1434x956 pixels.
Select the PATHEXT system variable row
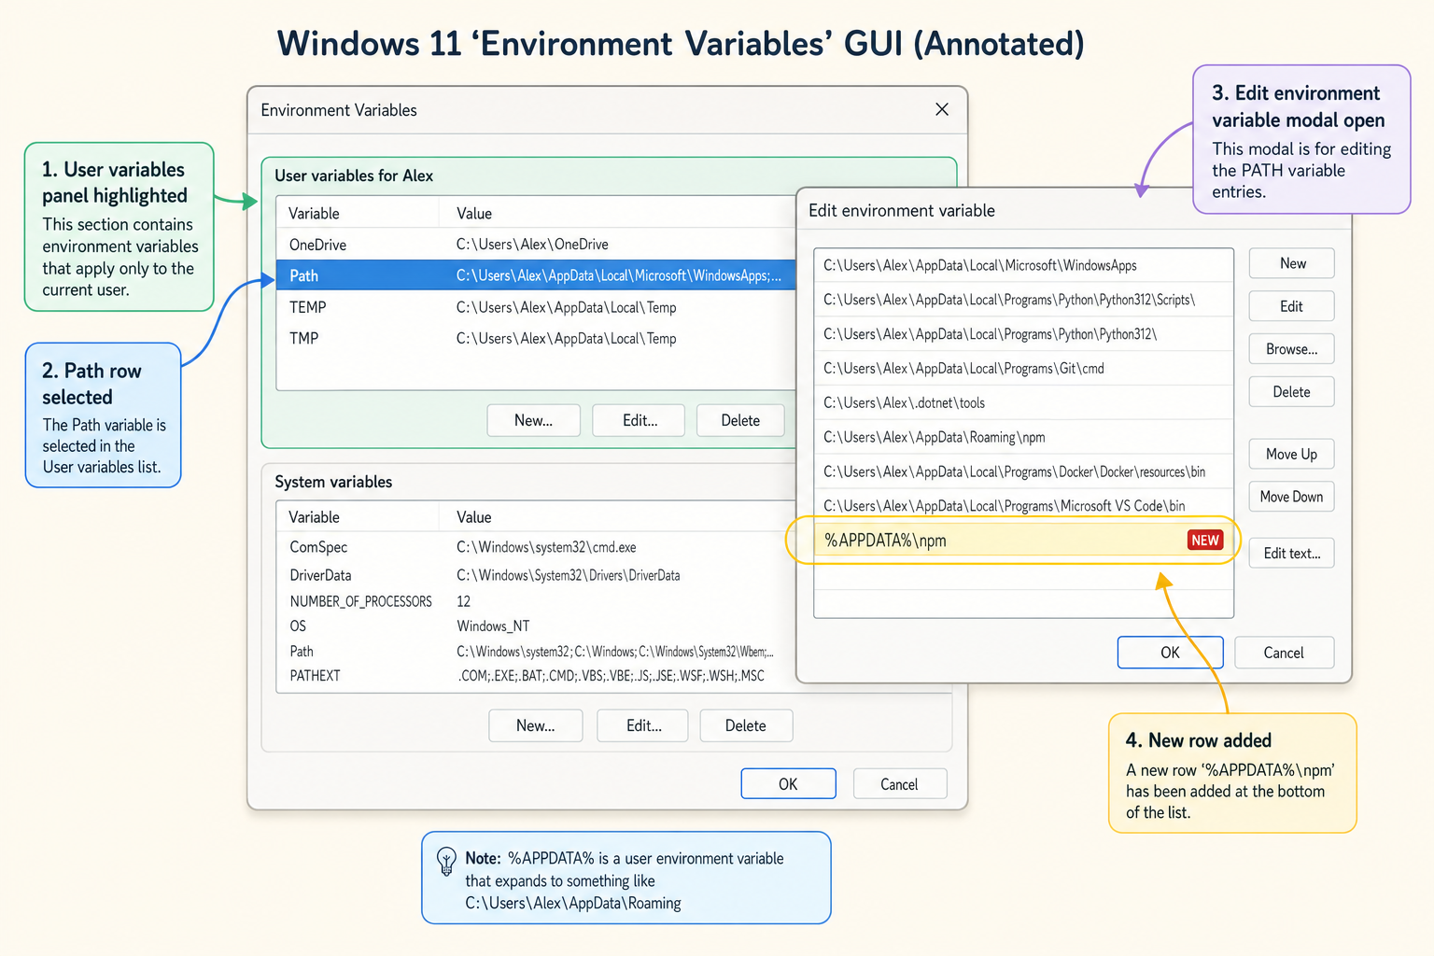[x=536, y=675]
